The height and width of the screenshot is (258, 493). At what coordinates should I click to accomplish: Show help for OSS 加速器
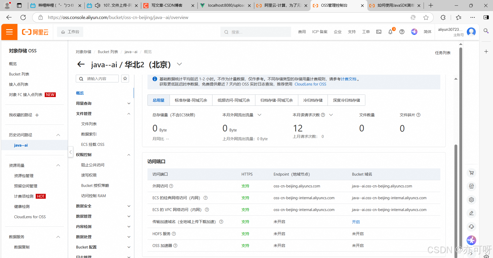175,245
